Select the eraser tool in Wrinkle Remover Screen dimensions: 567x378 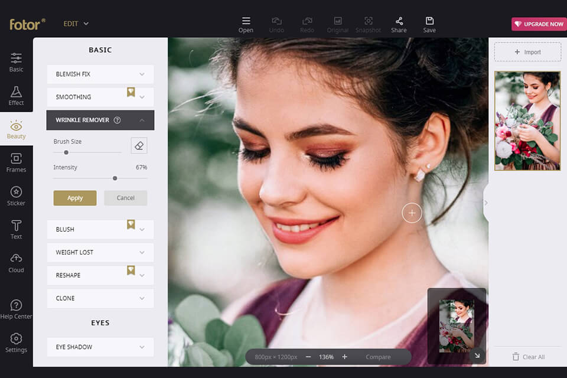pos(140,145)
